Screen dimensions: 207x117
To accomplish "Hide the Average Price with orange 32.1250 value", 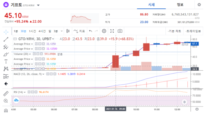I will click(36, 59).
